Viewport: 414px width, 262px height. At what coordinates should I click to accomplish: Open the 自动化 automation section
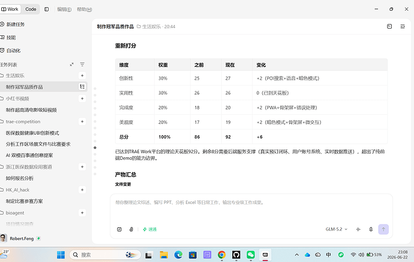(x=13, y=51)
